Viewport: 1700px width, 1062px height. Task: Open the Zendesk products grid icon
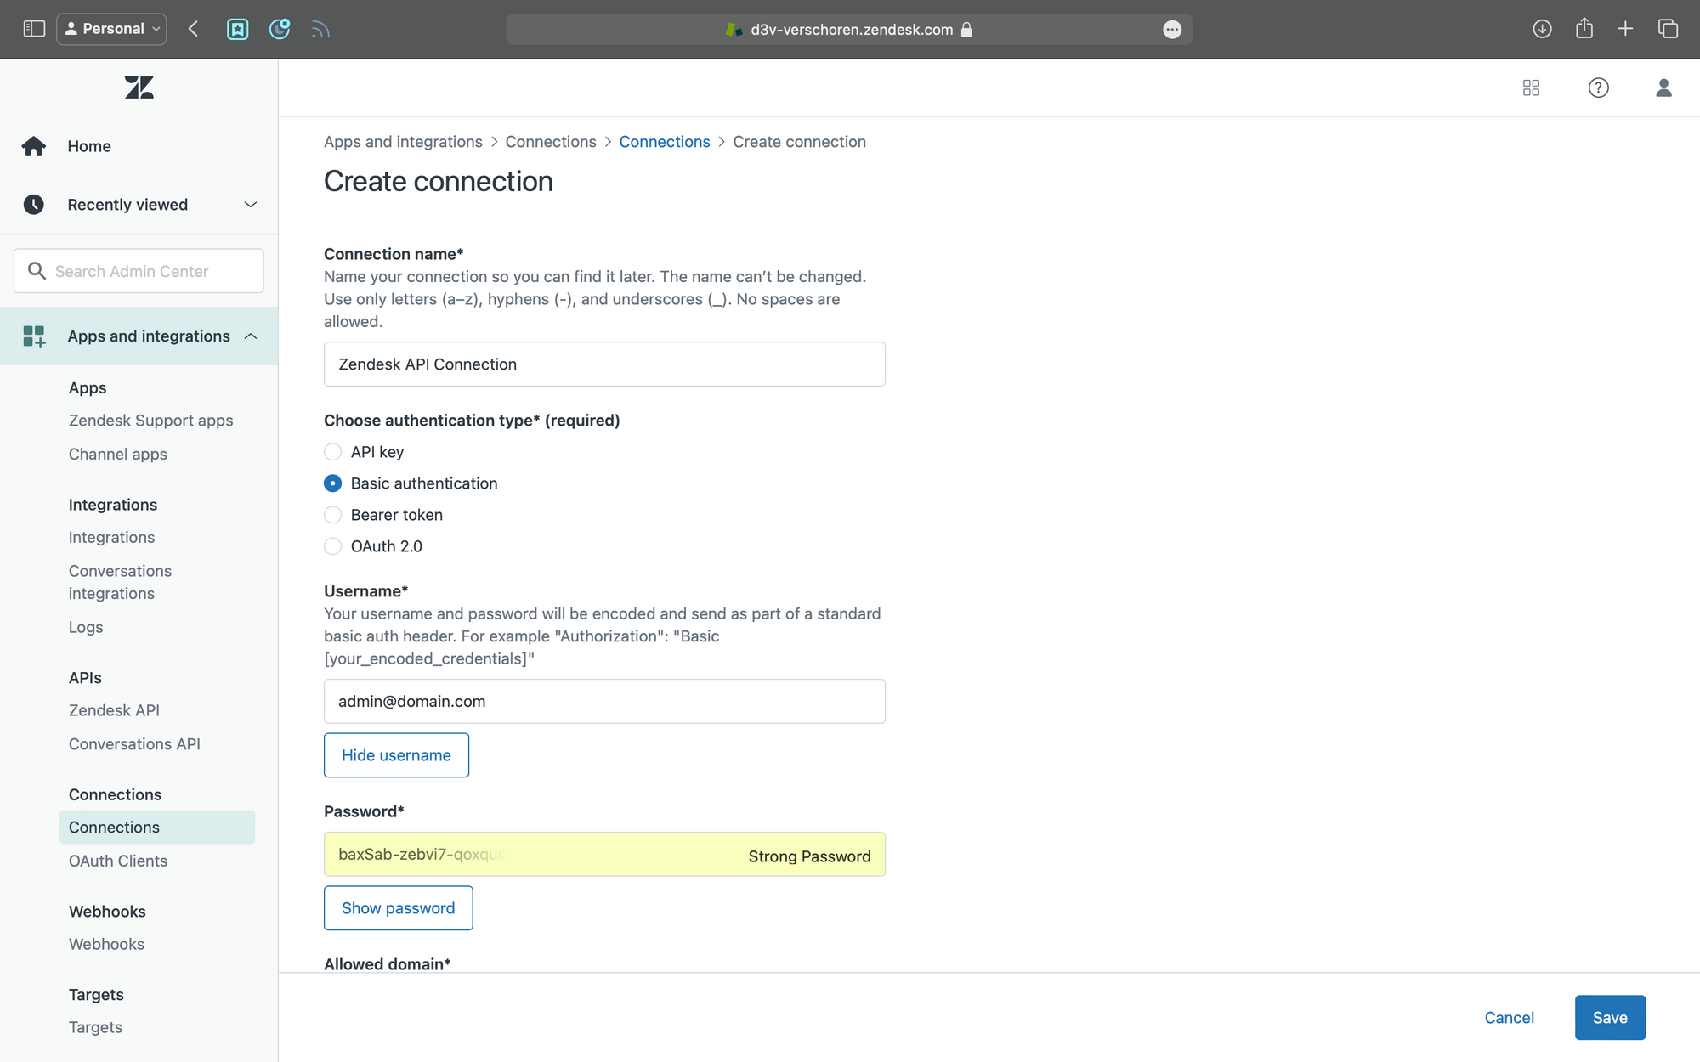[1531, 88]
